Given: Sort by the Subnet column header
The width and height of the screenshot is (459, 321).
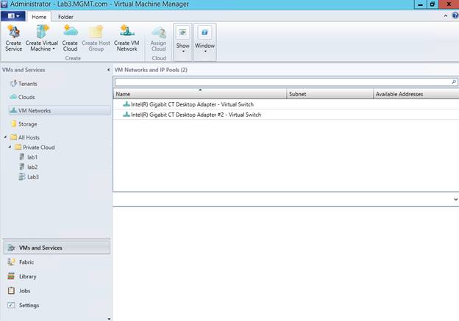Looking at the screenshot, I should [x=330, y=94].
